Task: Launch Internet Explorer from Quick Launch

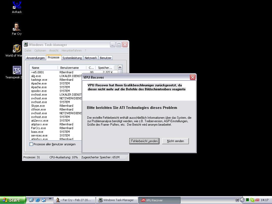Action: click(37, 200)
